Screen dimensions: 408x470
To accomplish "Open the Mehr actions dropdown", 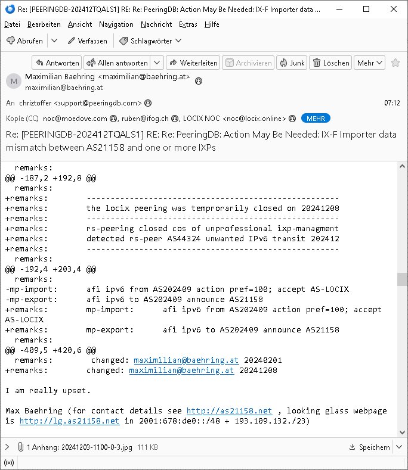I will point(370,63).
